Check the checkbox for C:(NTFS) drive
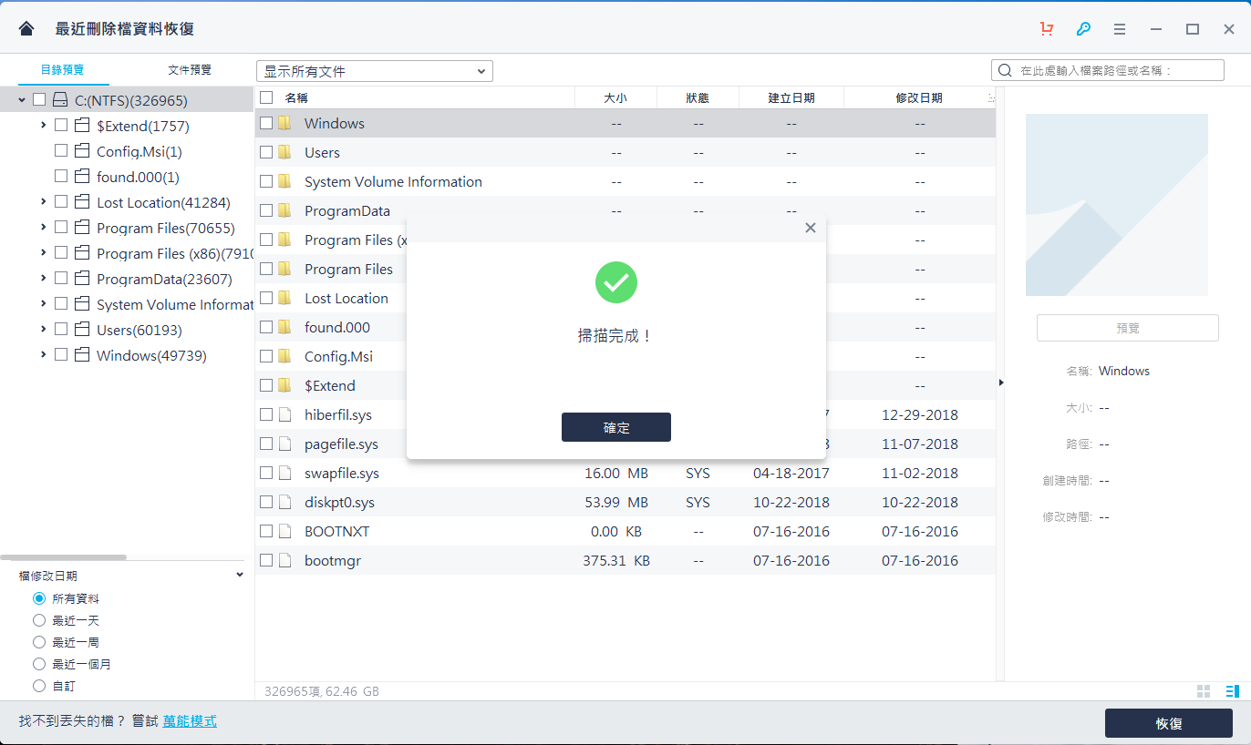This screenshot has height=745, width=1251. (37, 99)
